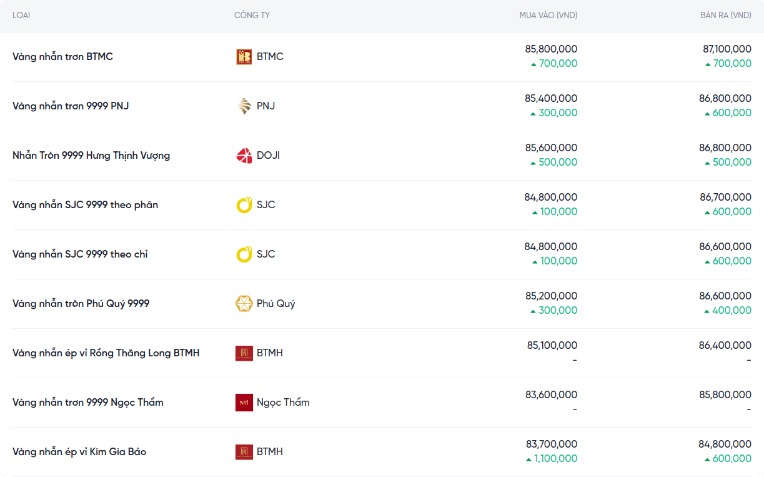Click the BTMC company logo icon

(244, 57)
